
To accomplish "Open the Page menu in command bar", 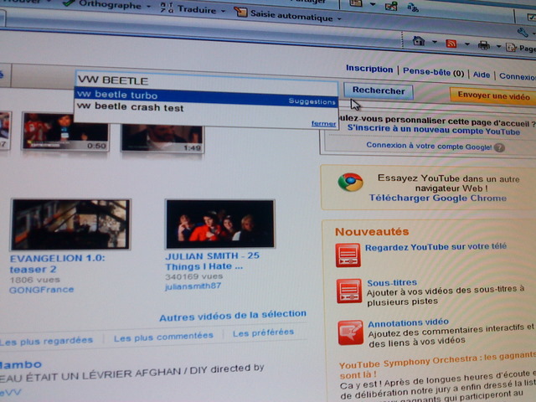I will tap(521, 48).
